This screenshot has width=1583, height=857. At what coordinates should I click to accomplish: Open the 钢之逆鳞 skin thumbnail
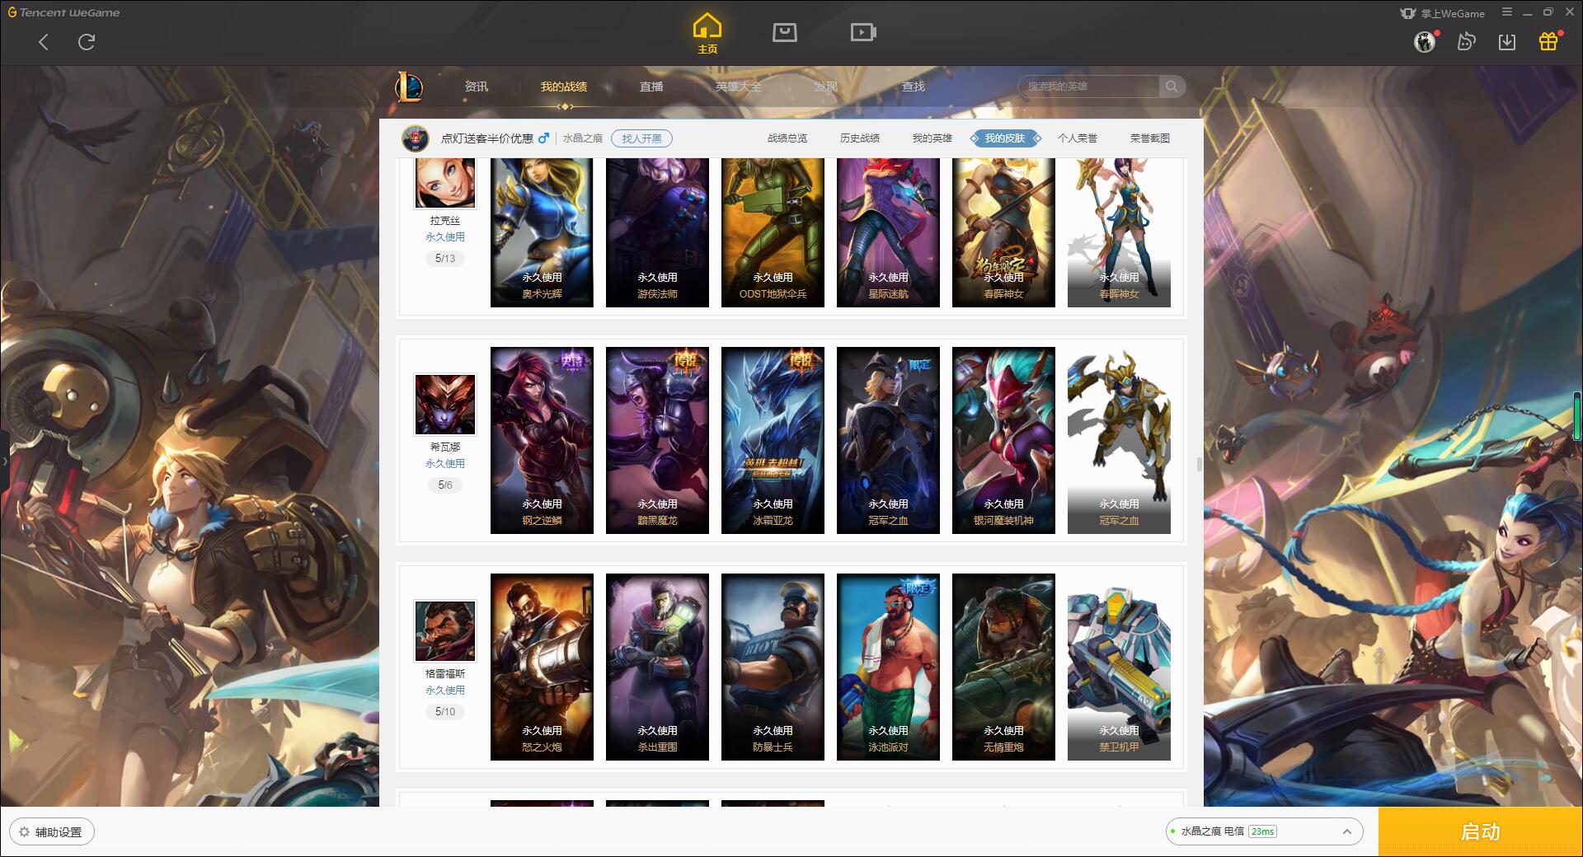click(x=542, y=440)
